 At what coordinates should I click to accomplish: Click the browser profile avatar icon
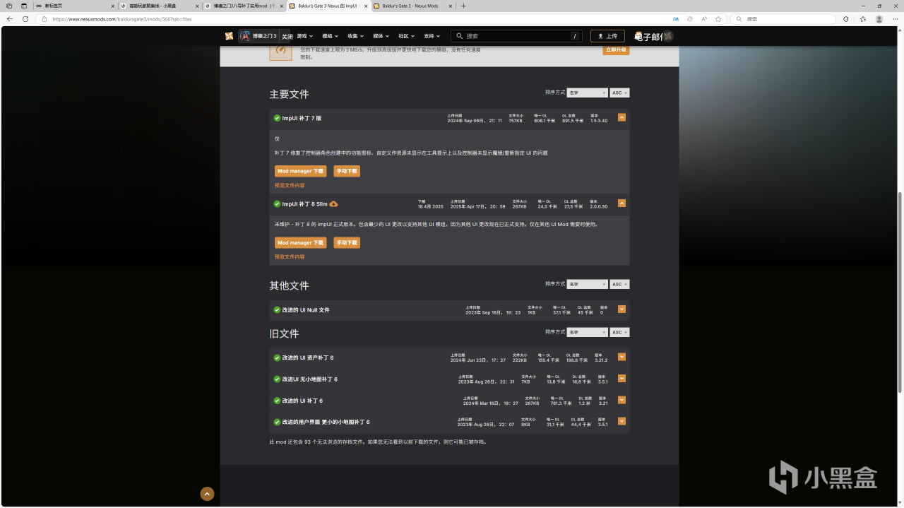[x=879, y=19]
